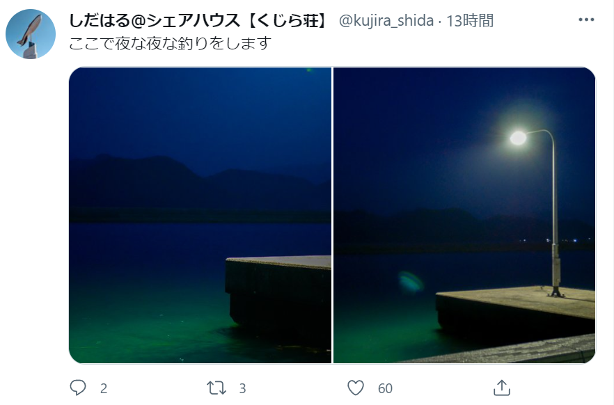The height and width of the screenshot is (405, 614).
Task: Open the 13時間 timestamp link
Action: (x=470, y=21)
